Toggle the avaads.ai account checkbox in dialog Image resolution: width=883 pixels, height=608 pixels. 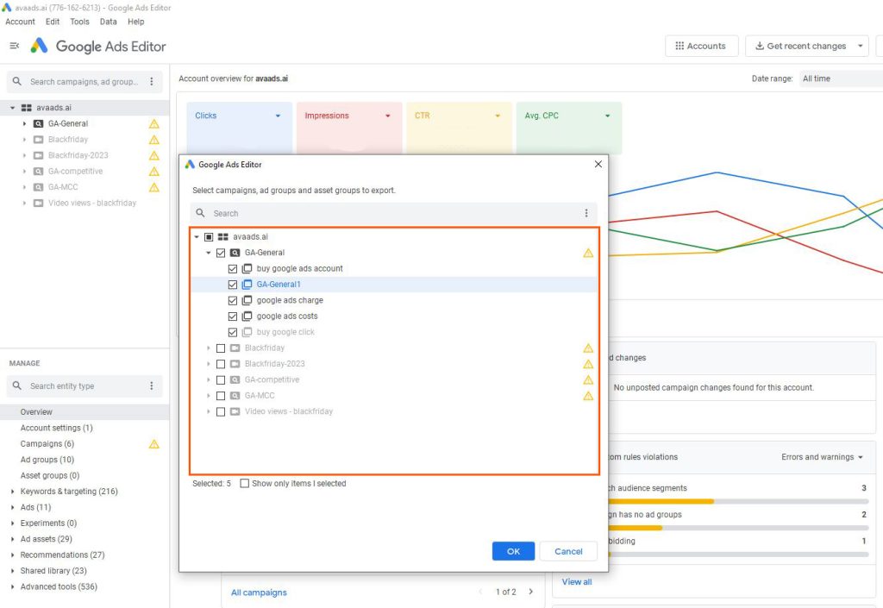pyautogui.click(x=209, y=237)
